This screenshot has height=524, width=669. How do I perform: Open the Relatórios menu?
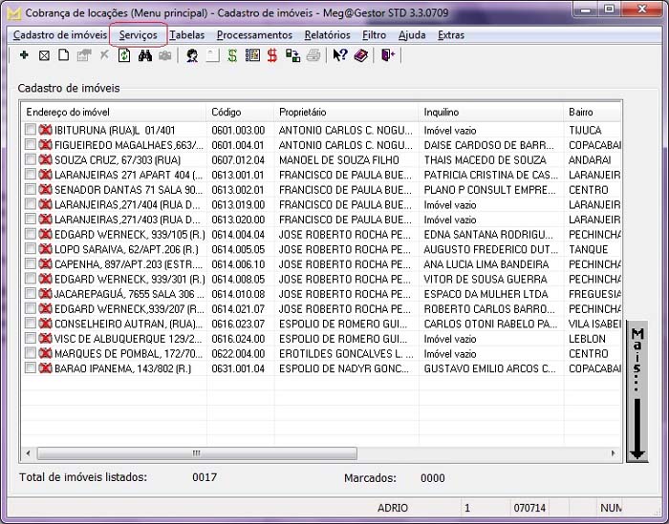pos(327,35)
